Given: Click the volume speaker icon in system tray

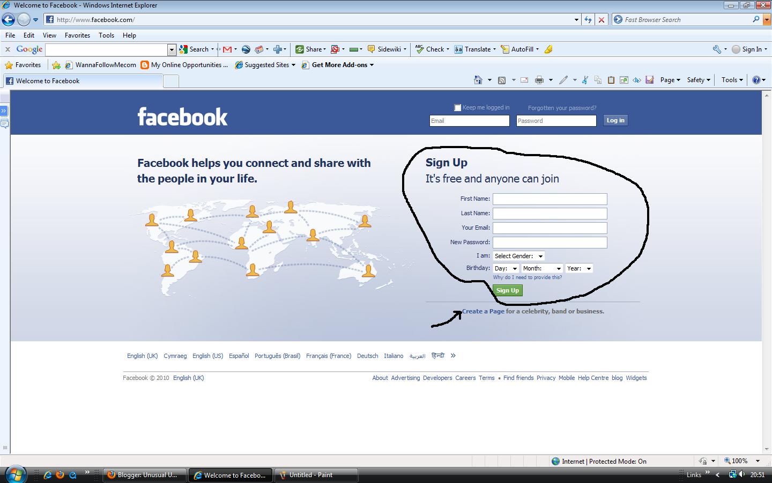Looking at the screenshot, I should click(741, 474).
